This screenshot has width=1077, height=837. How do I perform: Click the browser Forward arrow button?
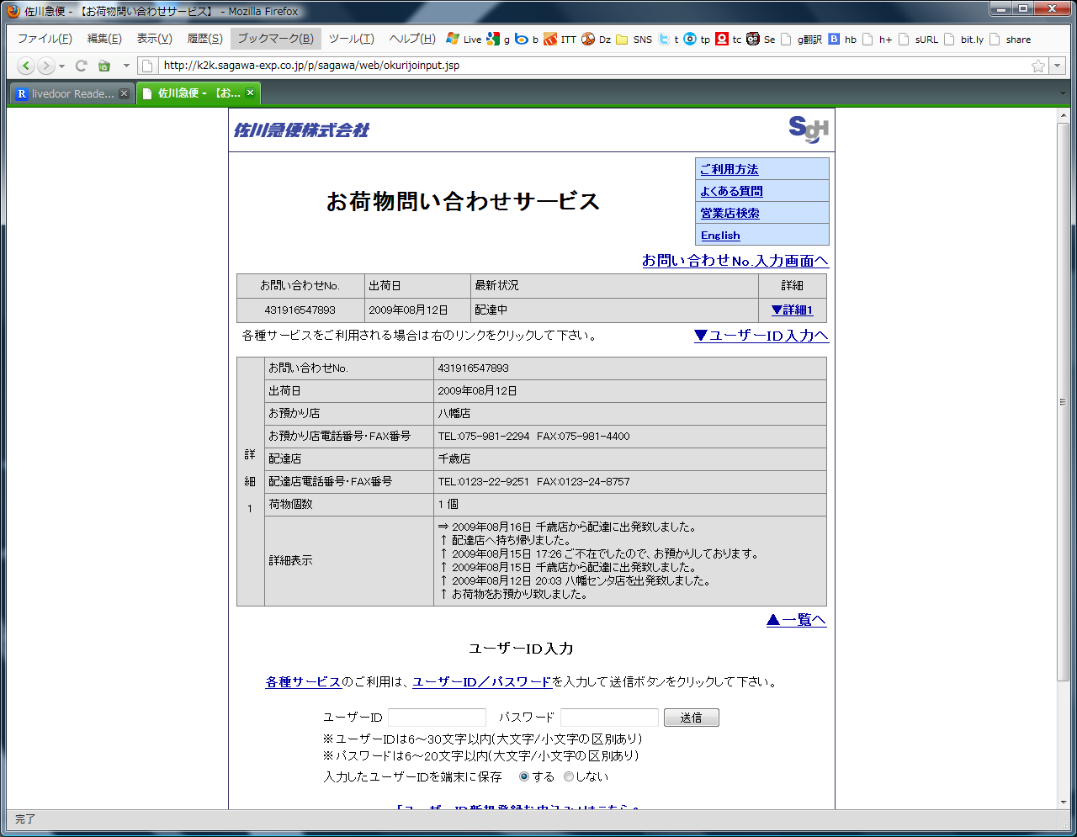(x=46, y=66)
